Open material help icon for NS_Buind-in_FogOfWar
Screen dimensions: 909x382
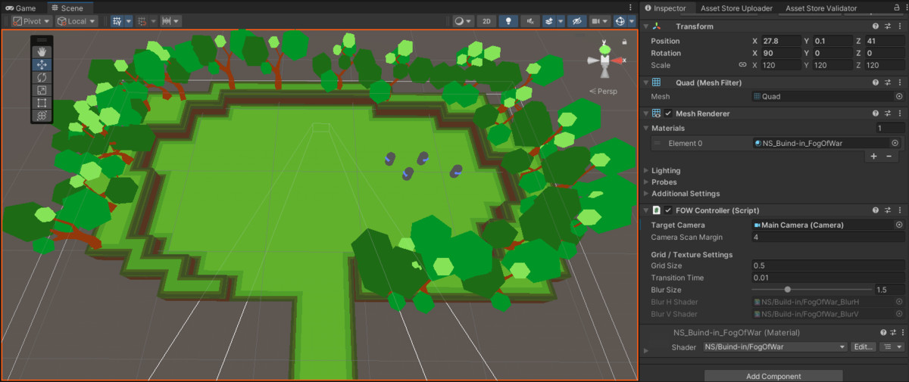[x=883, y=333]
